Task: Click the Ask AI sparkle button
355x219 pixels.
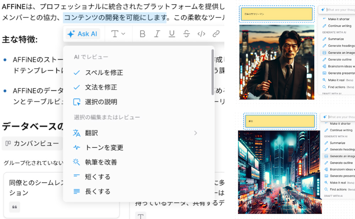Action: click(82, 34)
